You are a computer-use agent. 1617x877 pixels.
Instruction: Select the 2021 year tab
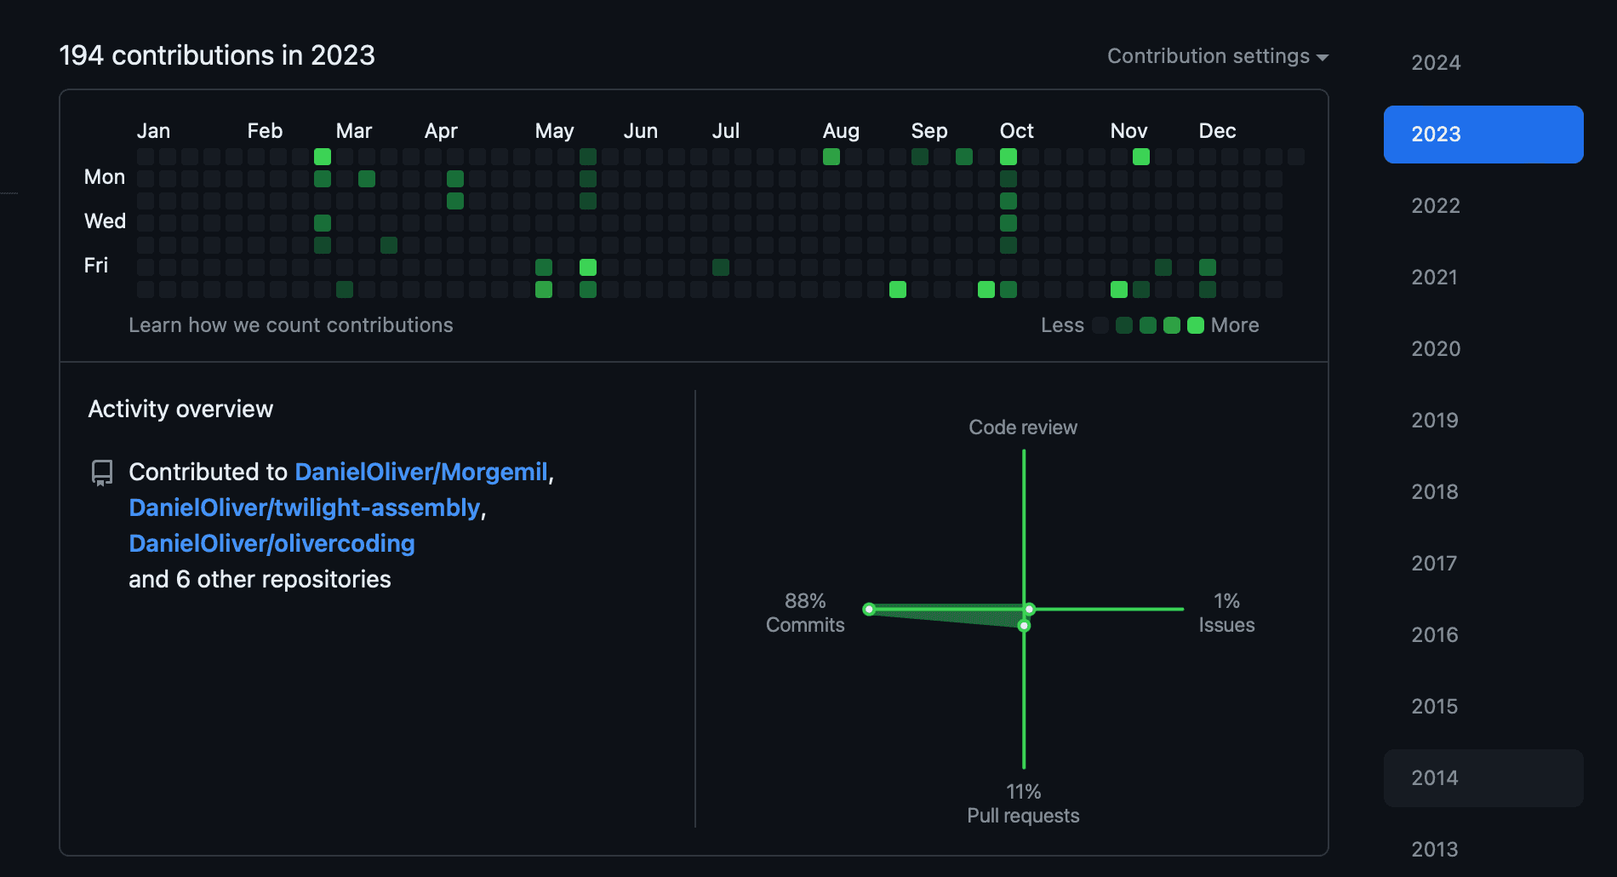1483,278
